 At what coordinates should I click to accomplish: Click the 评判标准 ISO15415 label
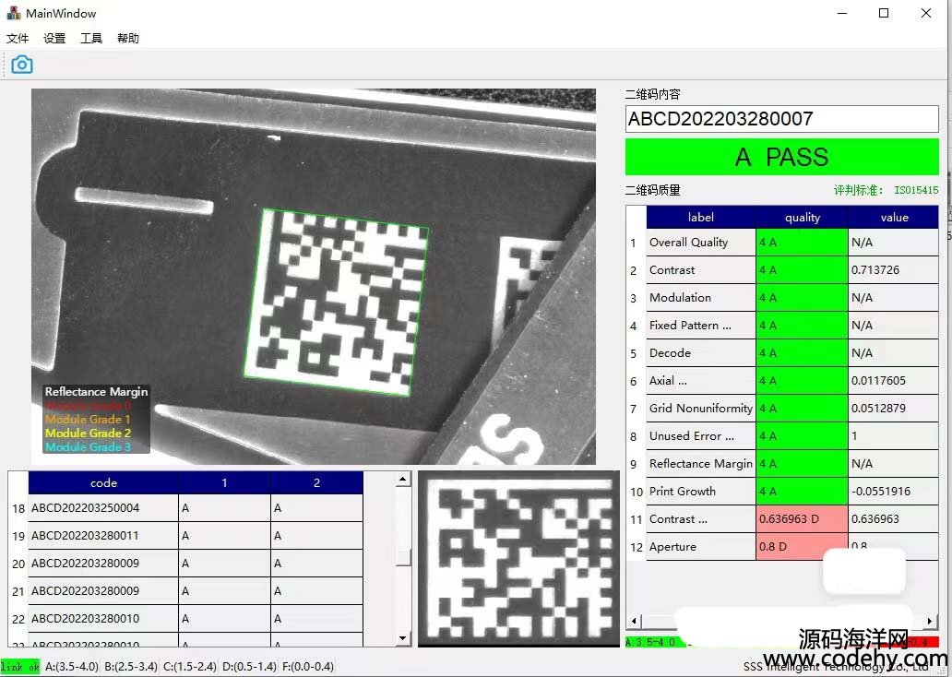point(886,190)
